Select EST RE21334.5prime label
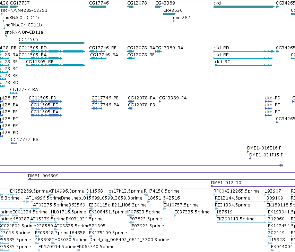This screenshot has width=295, height=252. click(x=232, y=205)
